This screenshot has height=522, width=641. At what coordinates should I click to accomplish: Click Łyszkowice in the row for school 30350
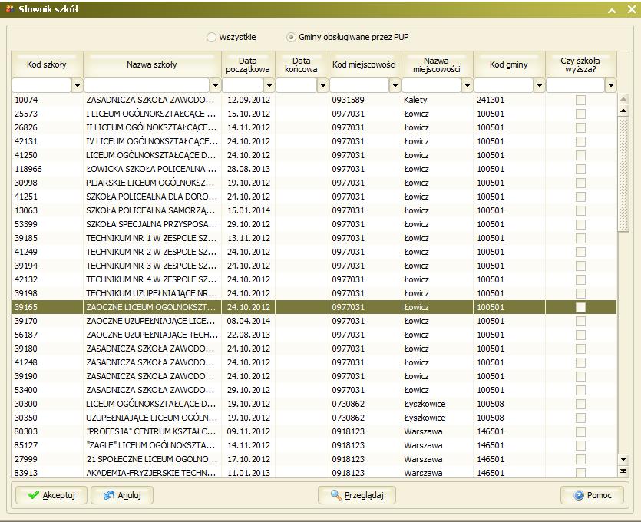(425, 418)
